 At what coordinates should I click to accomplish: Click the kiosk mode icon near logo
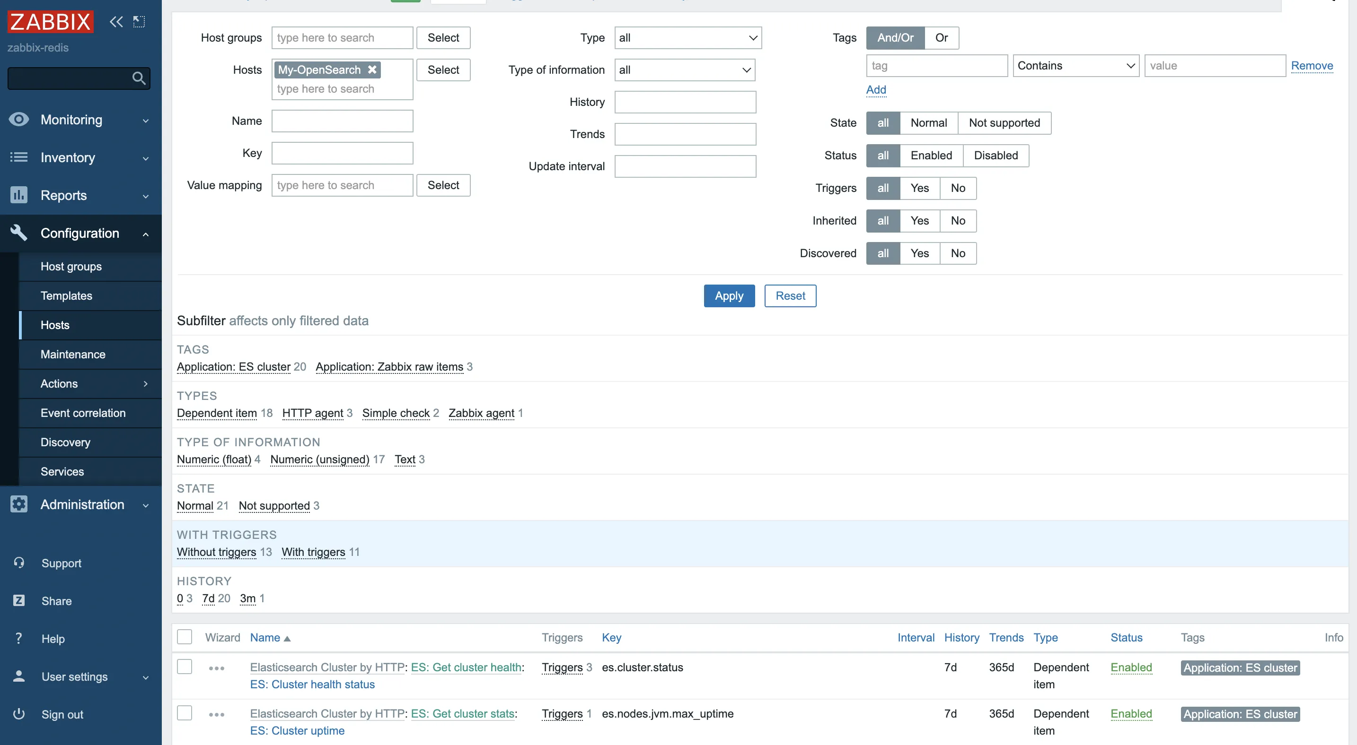pyautogui.click(x=139, y=22)
